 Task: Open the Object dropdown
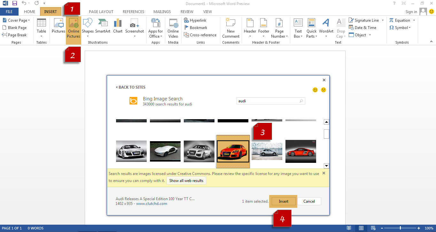[370, 35]
